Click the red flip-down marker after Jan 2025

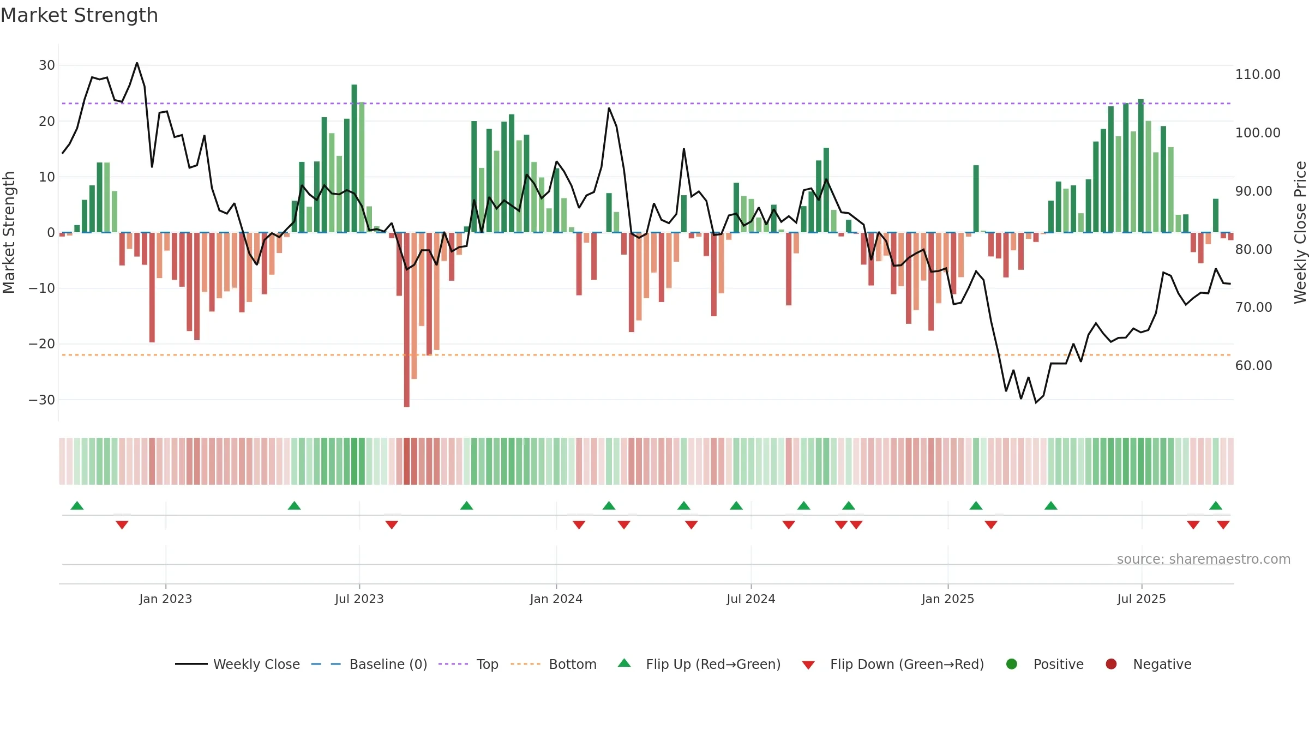point(991,524)
